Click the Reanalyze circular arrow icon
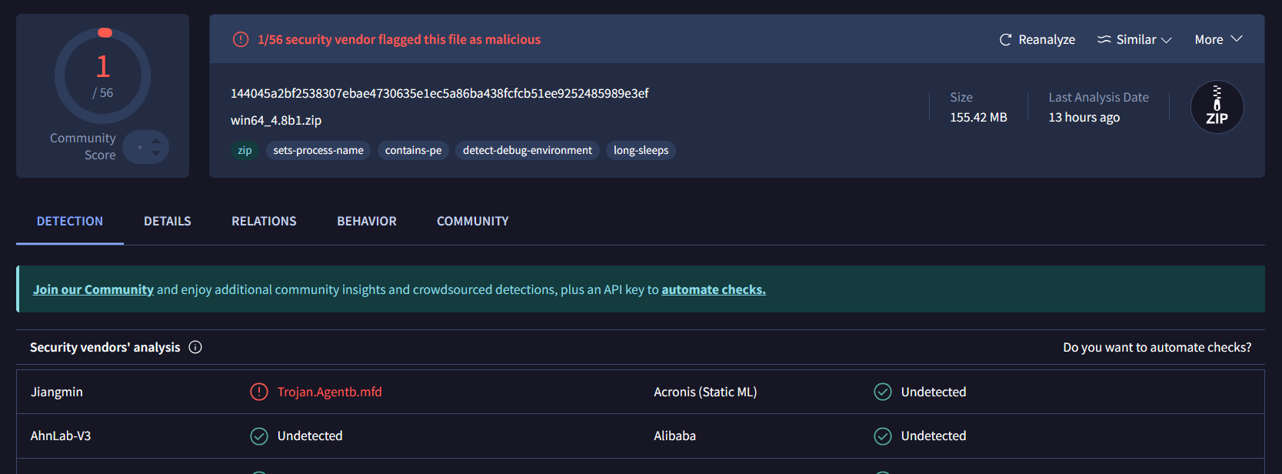 (x=1005, y=39)
